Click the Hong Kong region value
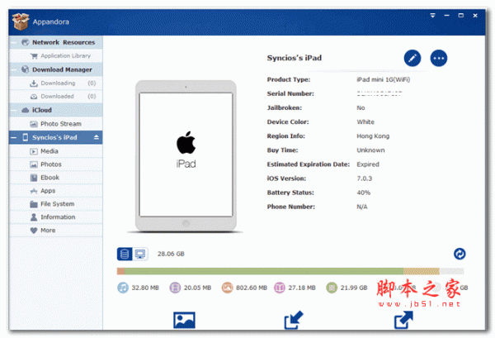 tap(373, 136)
